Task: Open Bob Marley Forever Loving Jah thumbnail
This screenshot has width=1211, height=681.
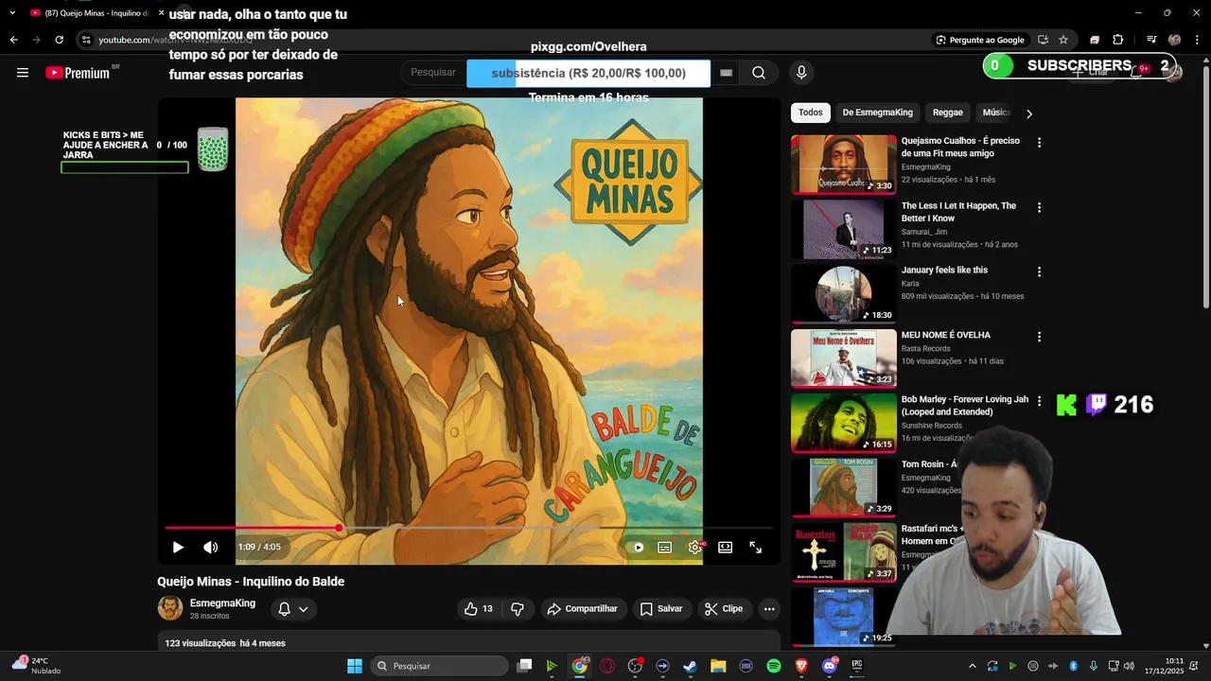Action: pos(843,423)
